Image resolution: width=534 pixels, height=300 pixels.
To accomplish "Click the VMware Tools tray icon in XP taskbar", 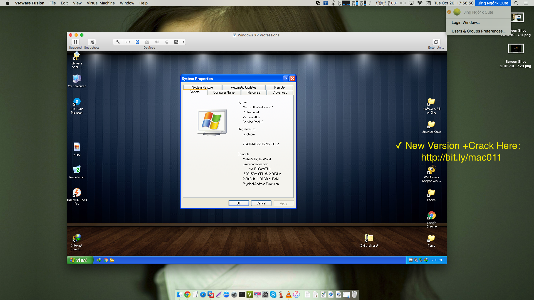I will (x=411, y=260).
